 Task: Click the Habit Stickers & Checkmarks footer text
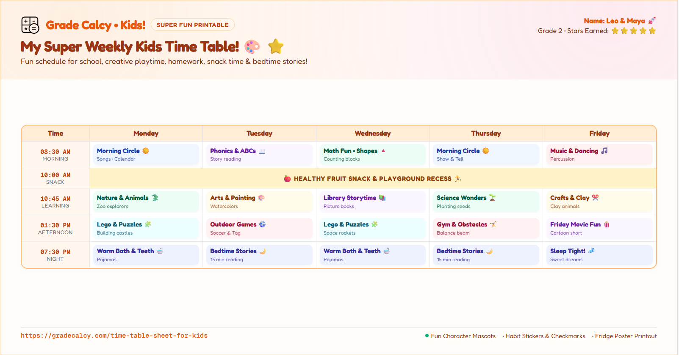tap(545, 336)
